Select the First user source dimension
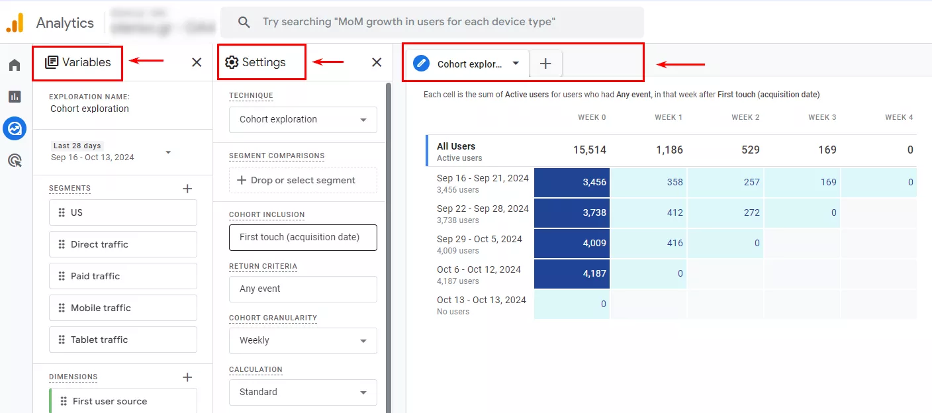The height and width of the screenshot is (413, 932). click(123, 401)
